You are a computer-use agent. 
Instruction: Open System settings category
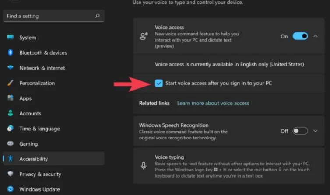[x=53, y=38]
